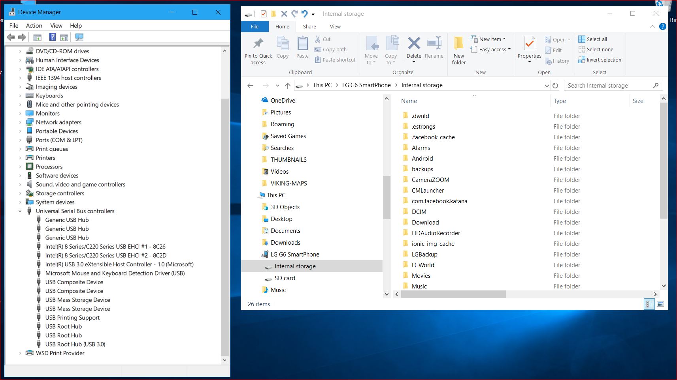Select SD card in the navigation pane
Screen dimensions: 677x380
coord(285,278)
